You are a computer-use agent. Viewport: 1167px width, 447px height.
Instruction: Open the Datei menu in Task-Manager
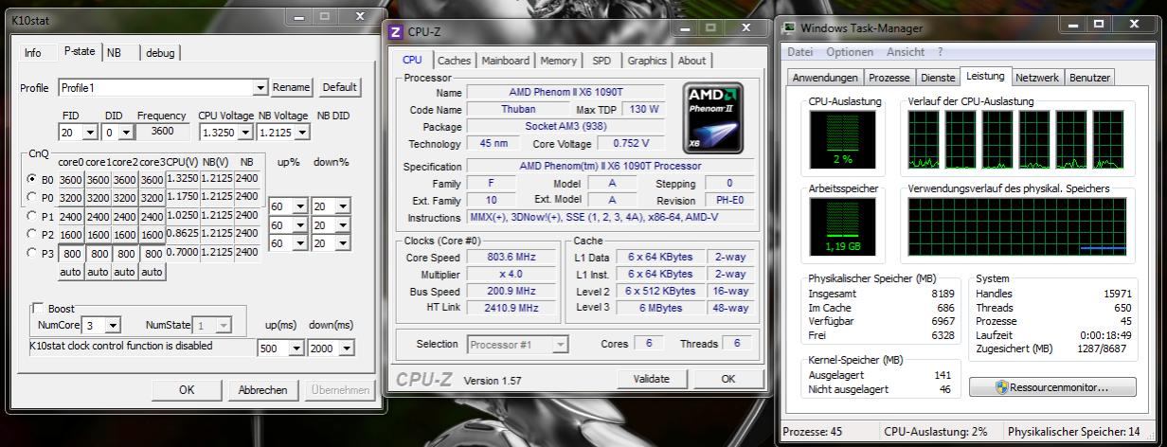point(800,51)
